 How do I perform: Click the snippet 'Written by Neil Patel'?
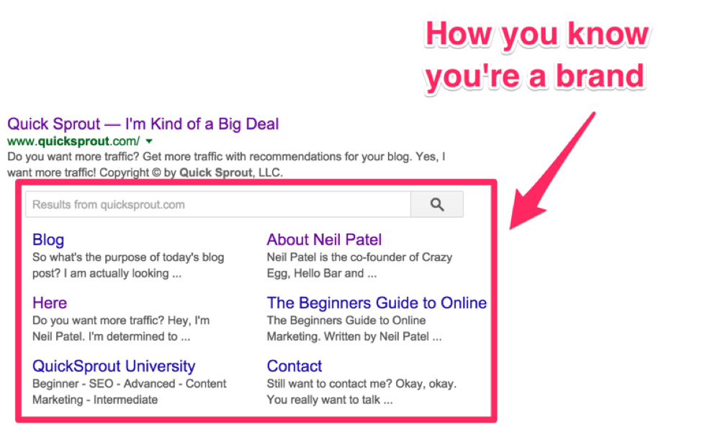(354, 329)
